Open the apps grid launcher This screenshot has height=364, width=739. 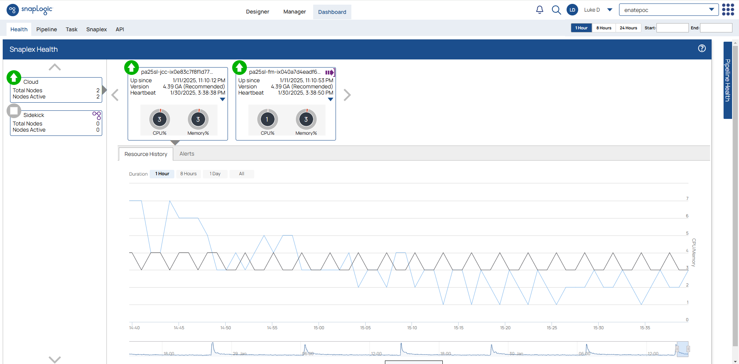[728, 10]
